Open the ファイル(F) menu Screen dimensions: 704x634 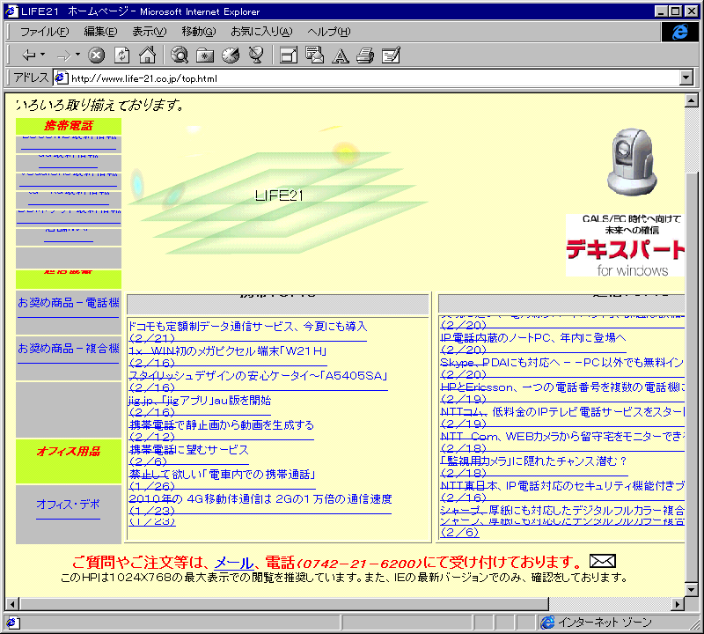point(45,32)
